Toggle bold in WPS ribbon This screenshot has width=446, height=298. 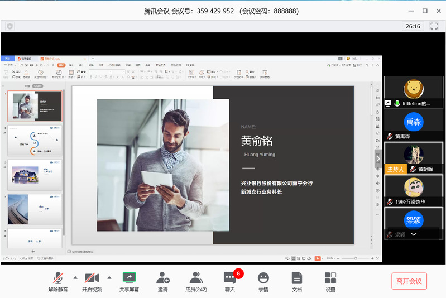[91, 77]
